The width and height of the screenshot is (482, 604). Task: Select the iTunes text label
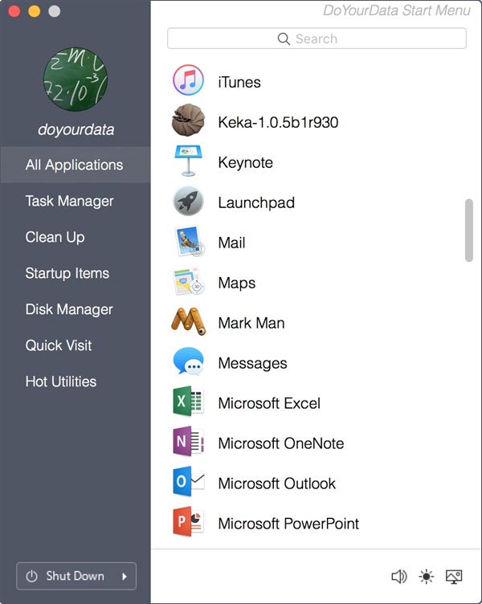(x=239, y=82)
